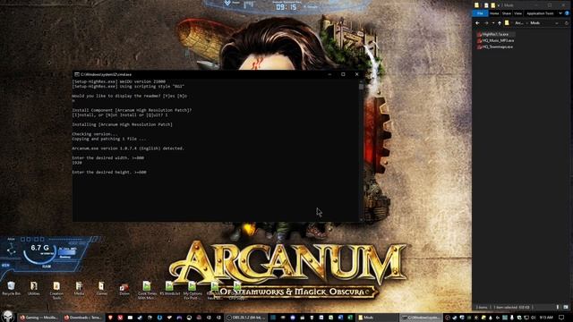Open the Home ribbon tab in Explorer
The image size is (573, 322).
pos(494,13)
